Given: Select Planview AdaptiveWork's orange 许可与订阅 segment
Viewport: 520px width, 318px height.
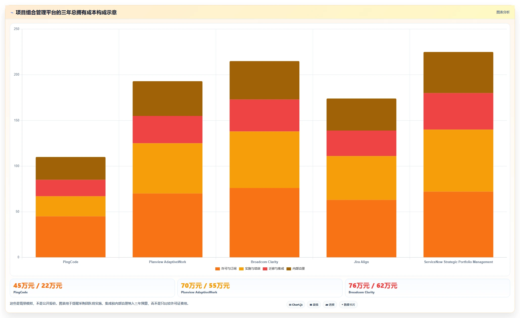Looking at the screenshot, I should tap(168, 225).
